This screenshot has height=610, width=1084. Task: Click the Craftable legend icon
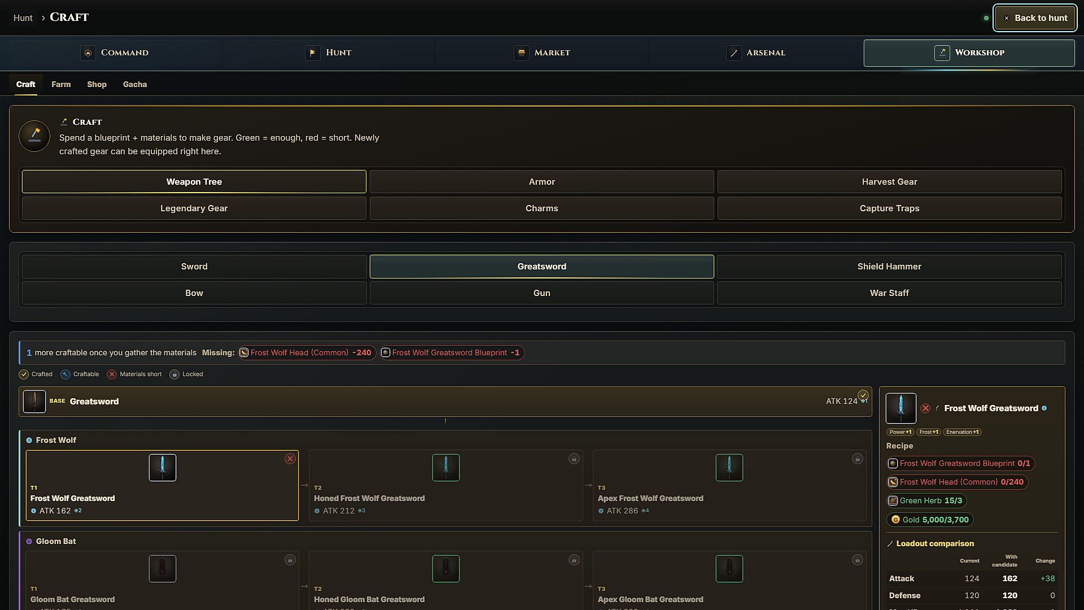tap(65, 374)
